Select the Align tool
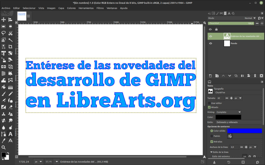 (x=10, y=20)
